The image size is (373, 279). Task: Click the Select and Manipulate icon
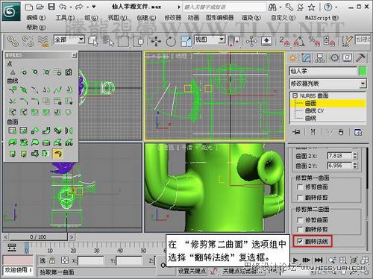[251, 41]
